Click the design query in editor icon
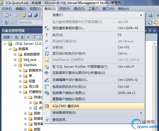The image size is (159, 131). tap(47, 80)
